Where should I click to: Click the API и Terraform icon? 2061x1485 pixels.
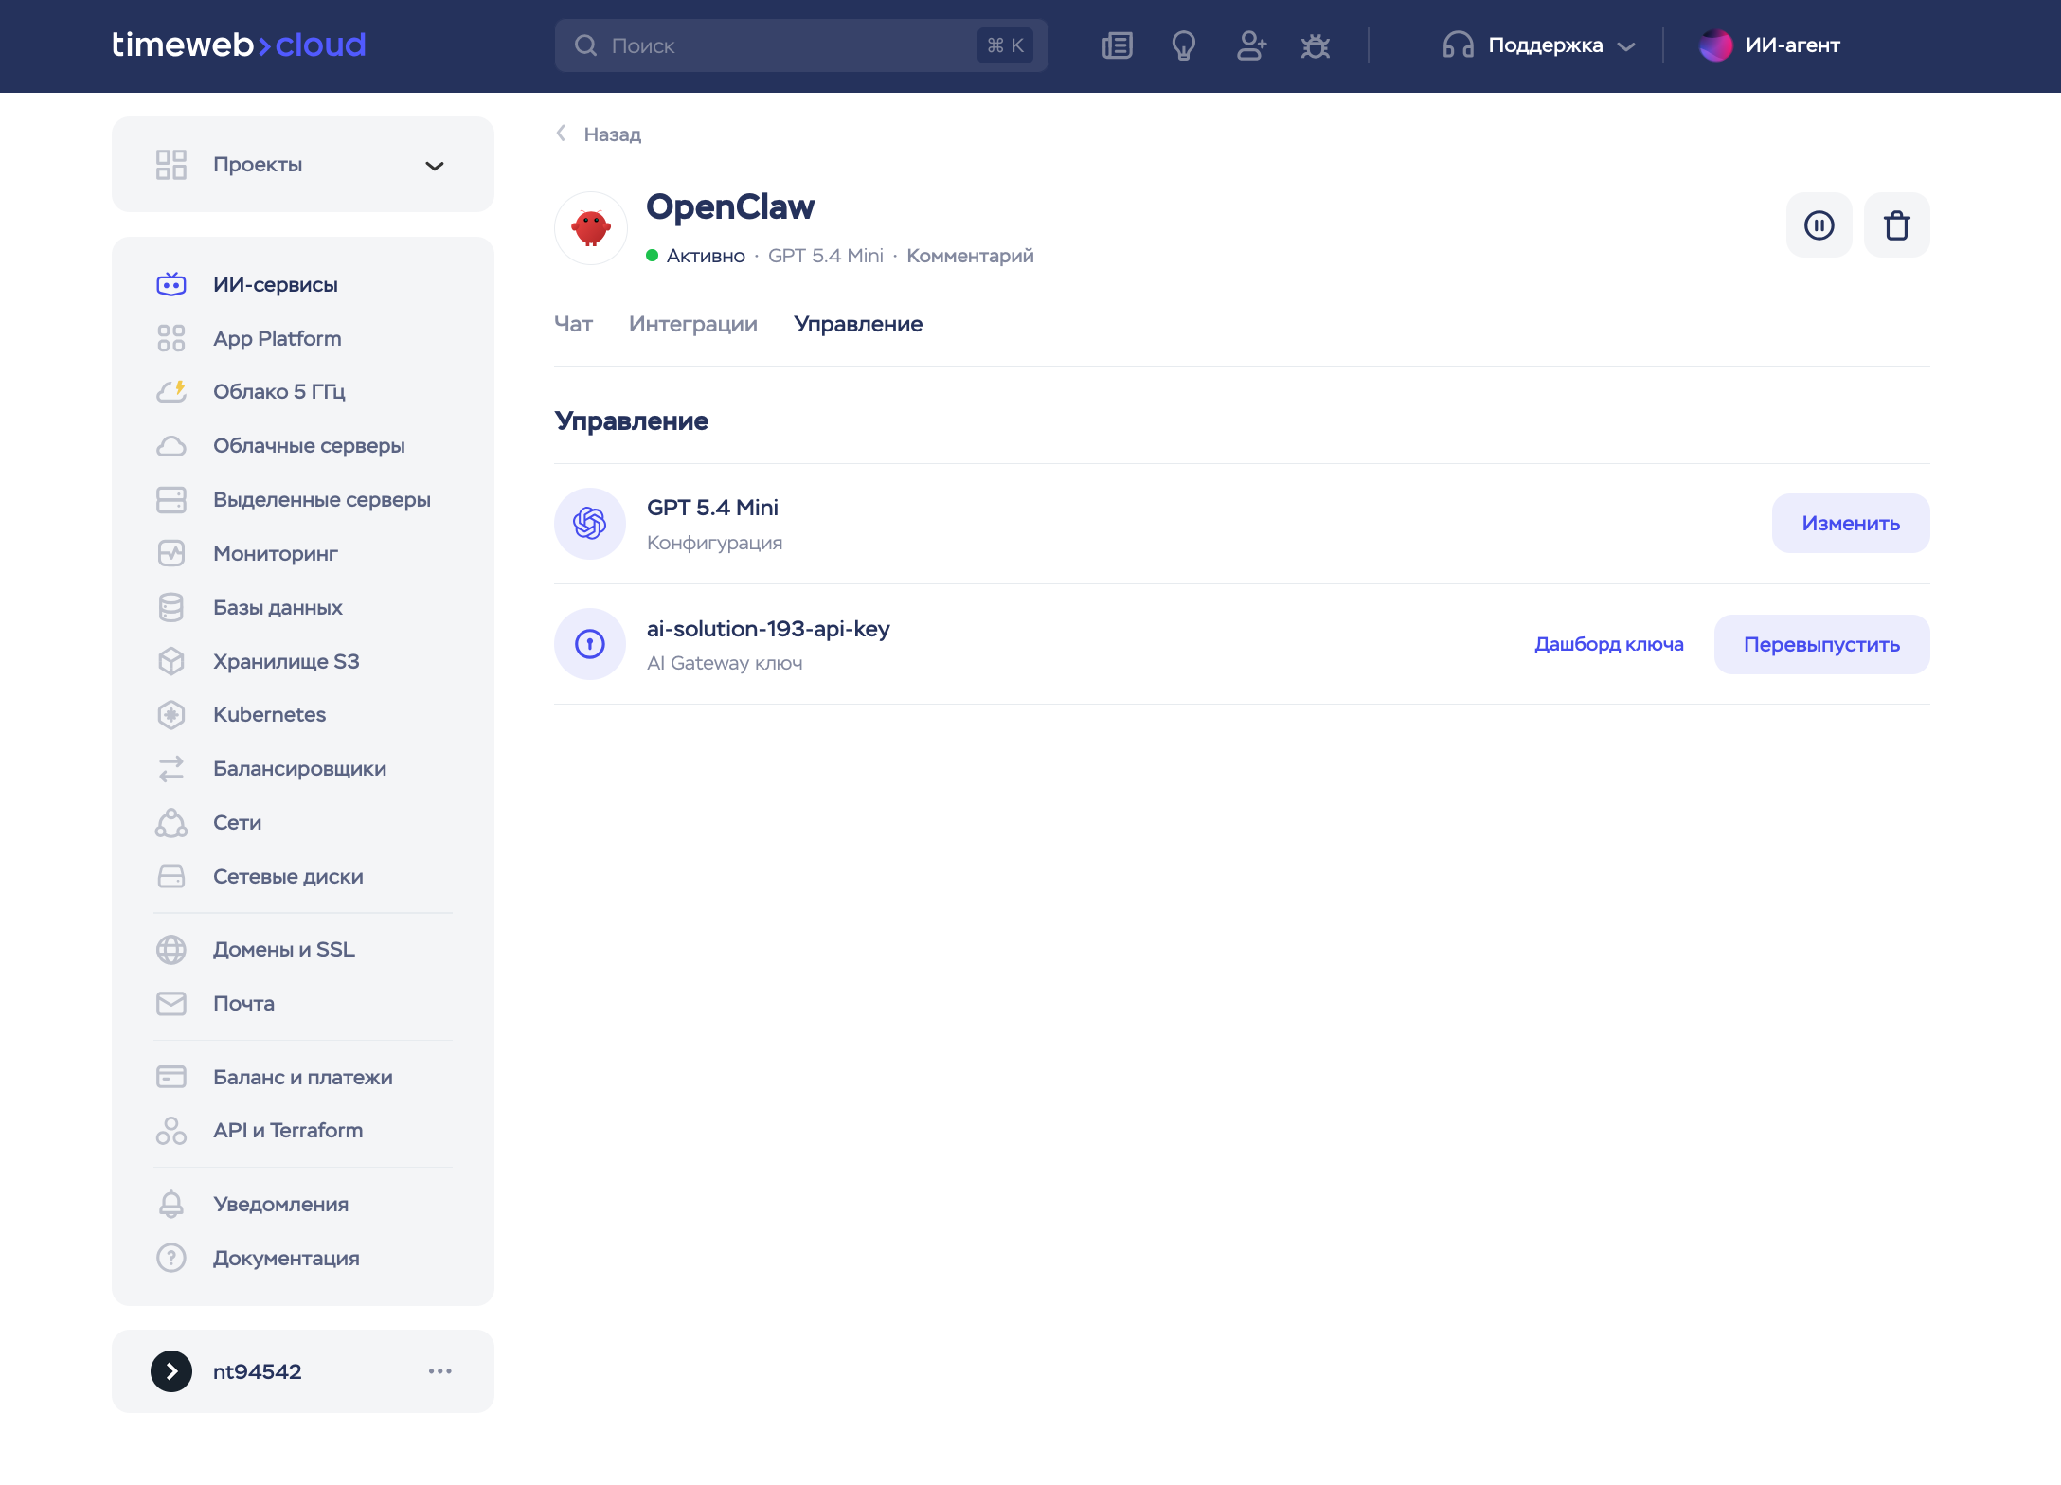click(171, 1131)
